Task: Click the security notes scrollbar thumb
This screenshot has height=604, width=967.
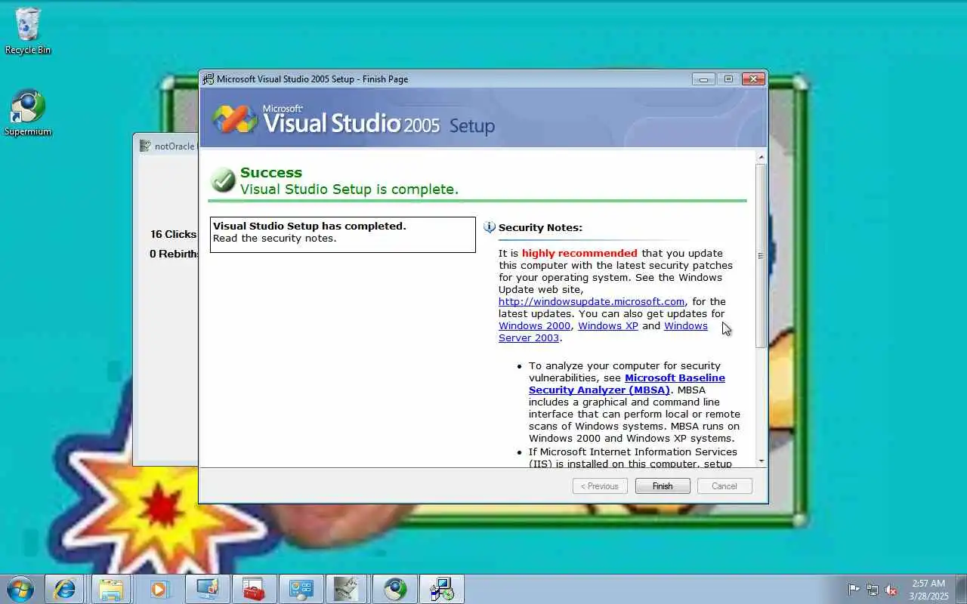Action: pos(761,255)
